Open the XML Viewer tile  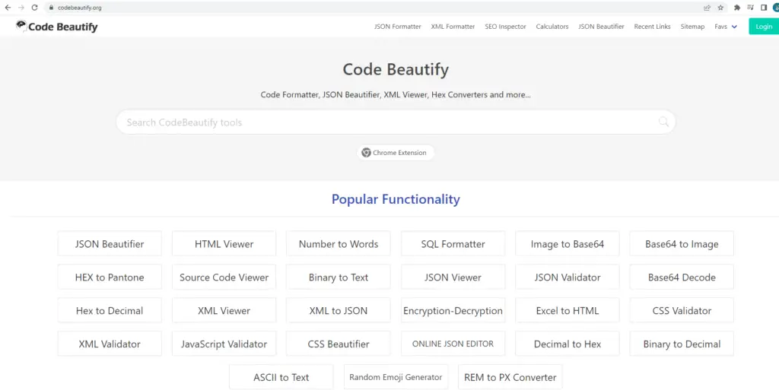coord(224,311)
